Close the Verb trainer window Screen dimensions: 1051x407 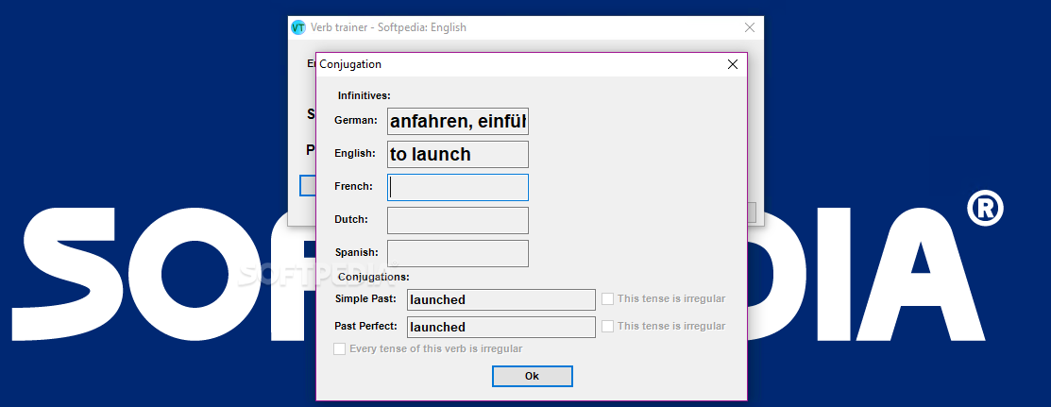tap(750, 27)
